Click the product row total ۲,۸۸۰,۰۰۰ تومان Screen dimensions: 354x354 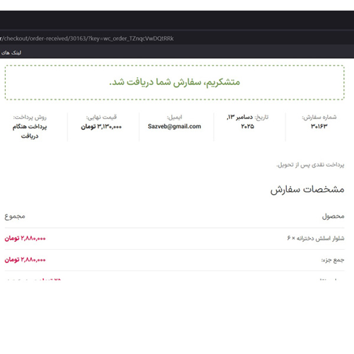25,238
